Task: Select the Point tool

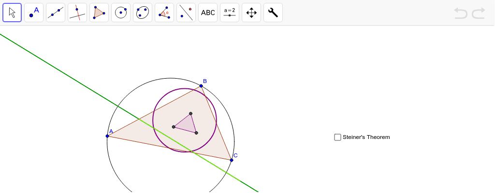Action: 34,13
